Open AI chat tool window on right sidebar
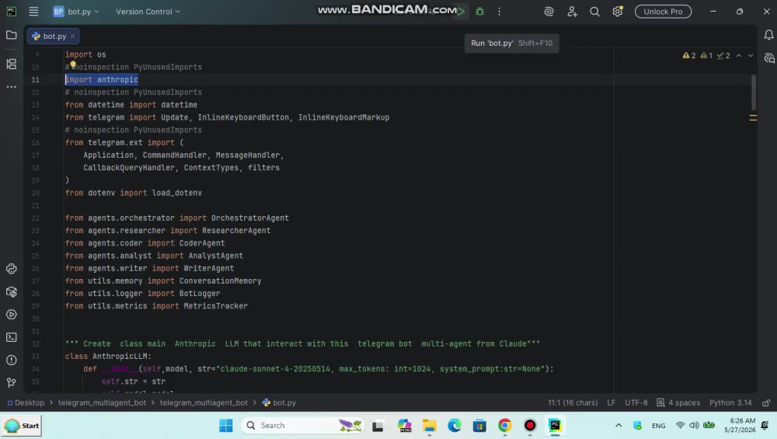 (768, 58)
